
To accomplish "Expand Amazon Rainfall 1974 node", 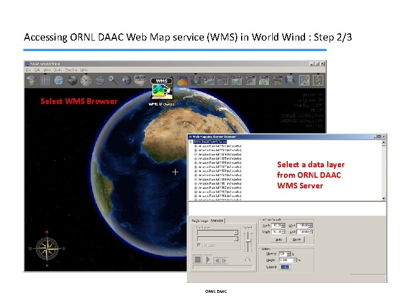I will click(196, 154).
